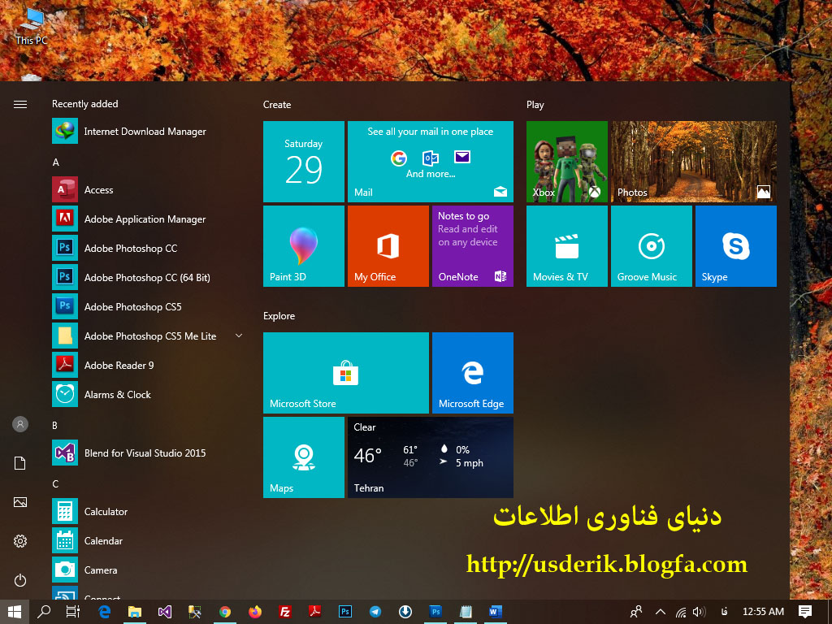This screenshot has width=832, height=624.
Task: Open Firefox from the taskbar
Action: [255, 612]
